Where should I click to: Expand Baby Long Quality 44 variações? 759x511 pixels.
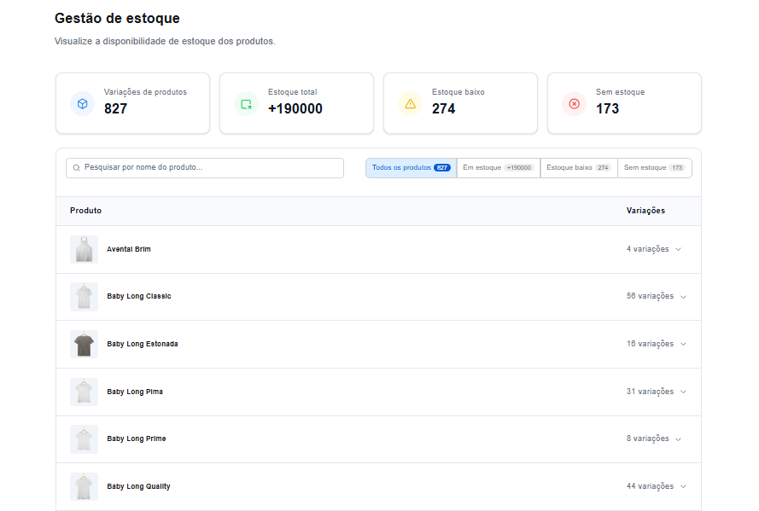[x=683, y=486]
